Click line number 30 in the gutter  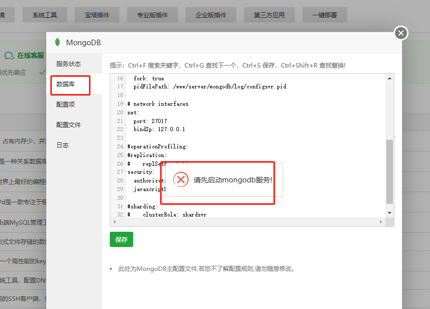pos(120,198)
